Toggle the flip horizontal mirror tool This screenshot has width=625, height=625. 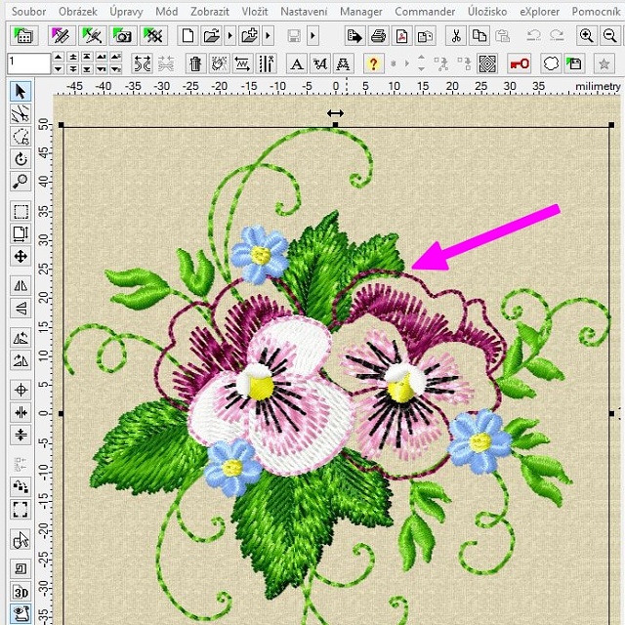pyautogui.click(x=21, y=285)
